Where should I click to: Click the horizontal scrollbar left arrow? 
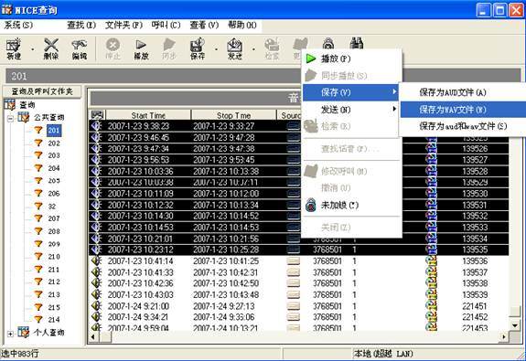[x=93, y=336]
